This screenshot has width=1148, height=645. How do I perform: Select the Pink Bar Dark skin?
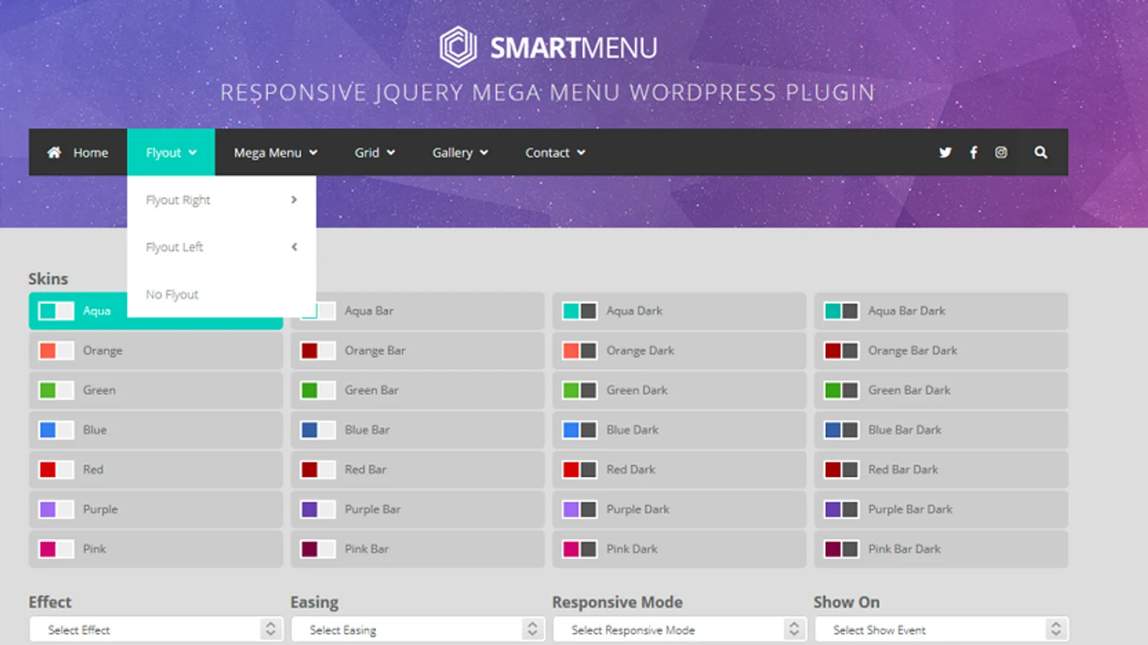[941, 549]
